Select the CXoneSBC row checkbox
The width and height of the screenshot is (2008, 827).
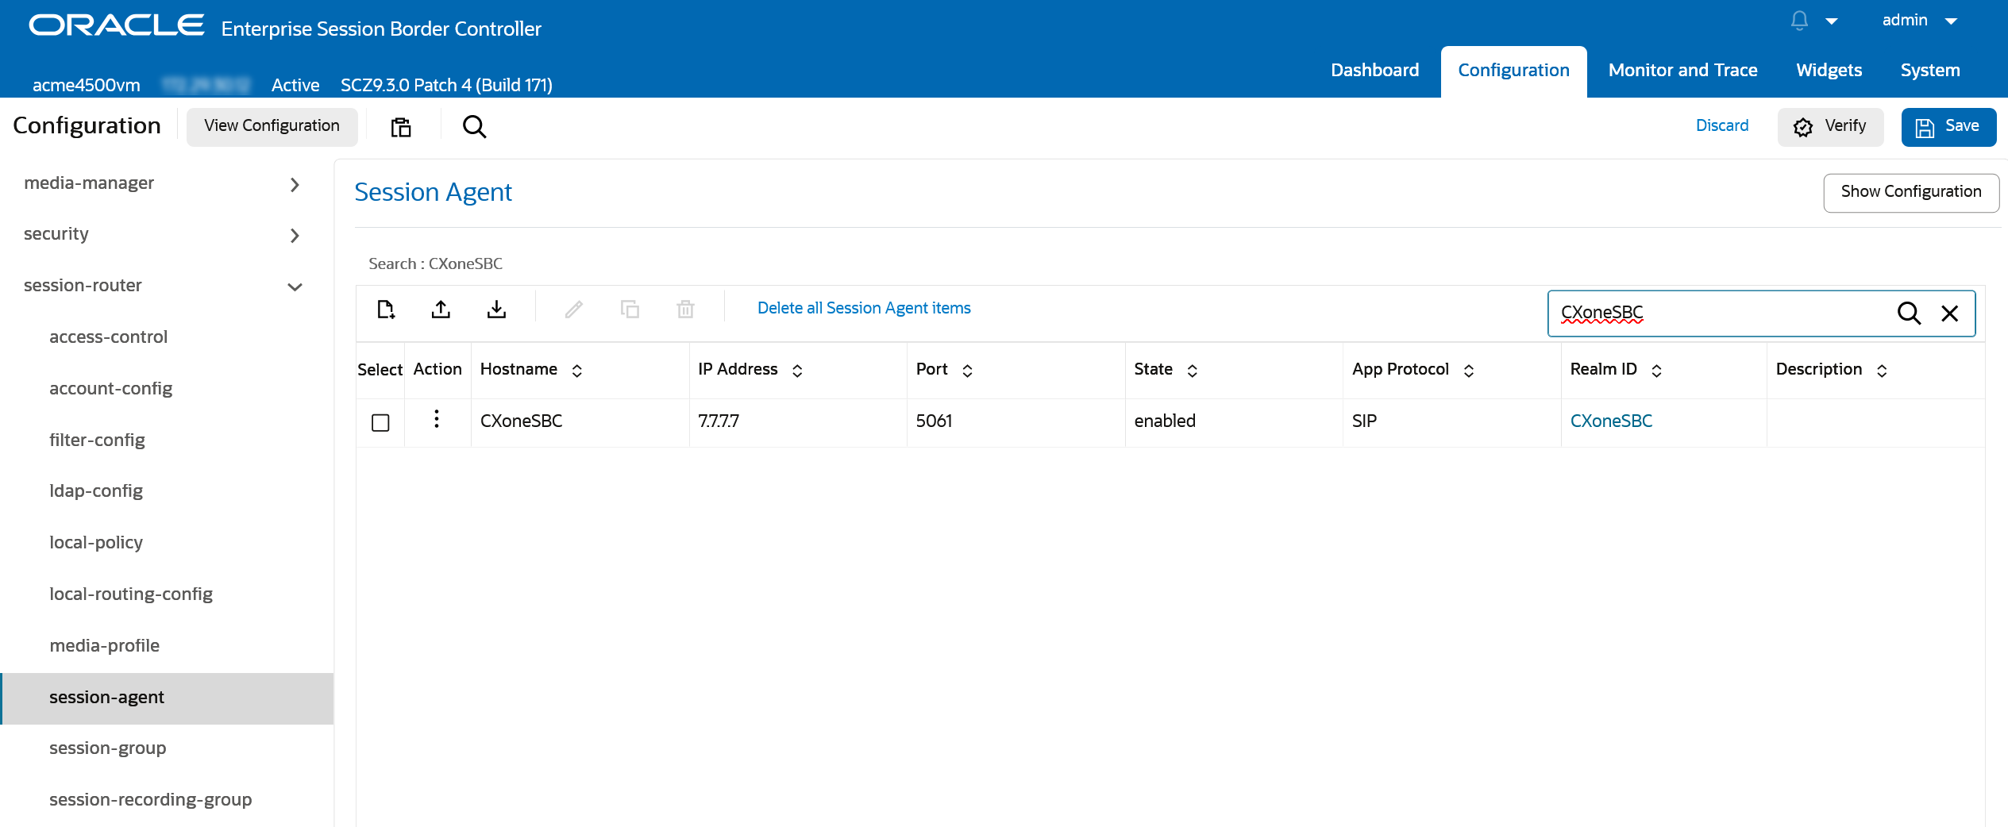380,422
